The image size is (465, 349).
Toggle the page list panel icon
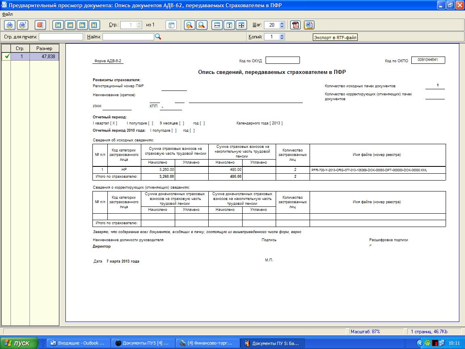(x=172, y=25)
